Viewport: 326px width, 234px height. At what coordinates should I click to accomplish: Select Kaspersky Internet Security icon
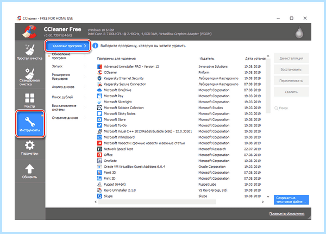coord(99,78)
